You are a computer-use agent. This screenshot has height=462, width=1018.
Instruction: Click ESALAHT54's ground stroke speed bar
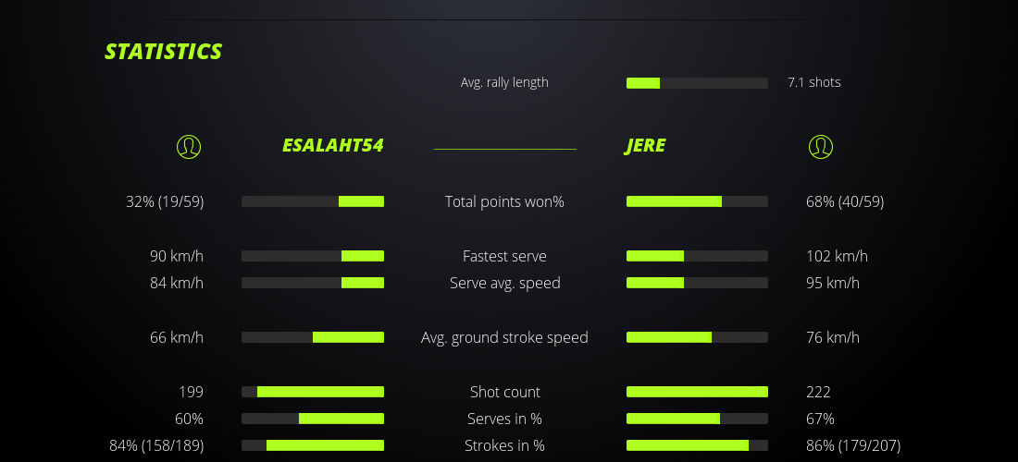pyautogui.click(x=313, y=337)
